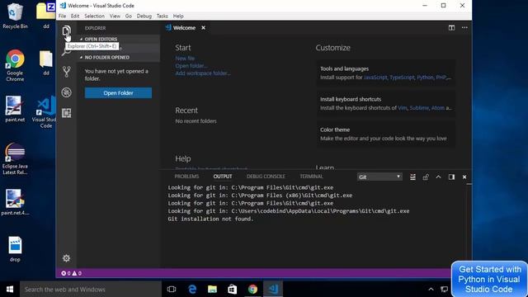Open the Tasks menu
This screenshot has height=297, width=528.
162,16
